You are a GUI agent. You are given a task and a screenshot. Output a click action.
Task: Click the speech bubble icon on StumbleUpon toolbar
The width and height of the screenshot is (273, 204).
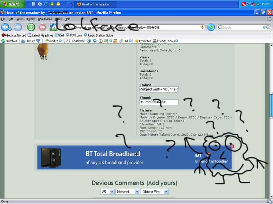tap(66, 41)
